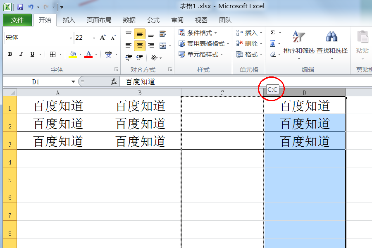Increase font size with the large A icon

(x=103, y=38)
